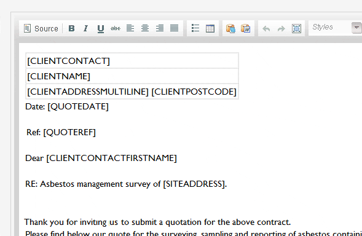Image resolution: width=362 pixels, height=236 pixels.
Task: Apply bold formatting
Action: tap(71, 28)
